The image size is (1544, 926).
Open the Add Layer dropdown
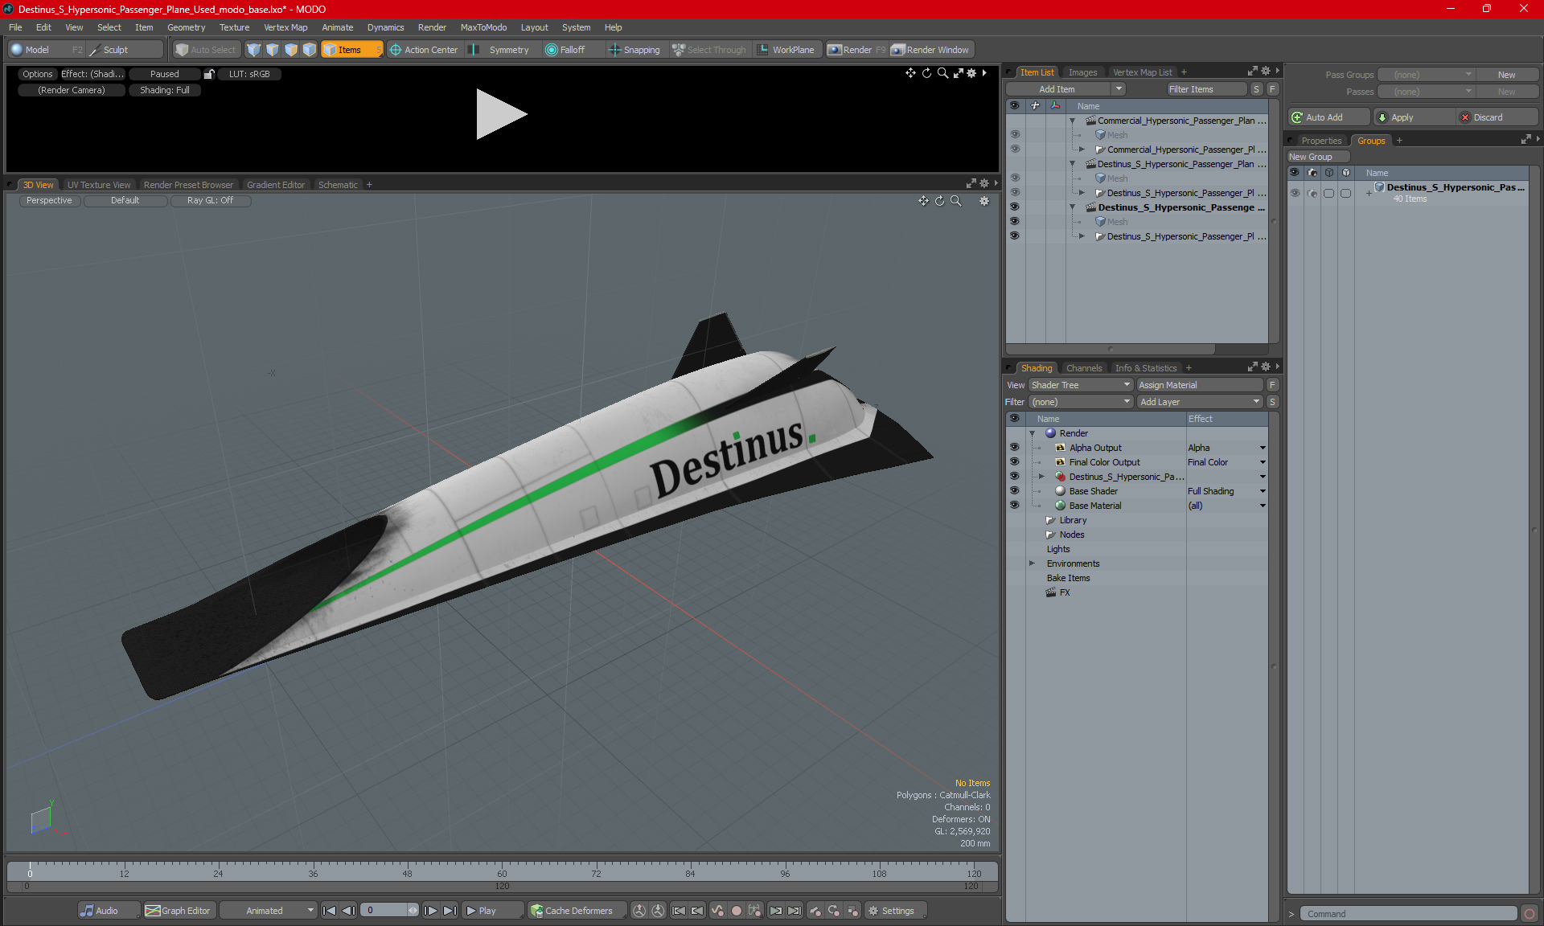pos(1200,402)
